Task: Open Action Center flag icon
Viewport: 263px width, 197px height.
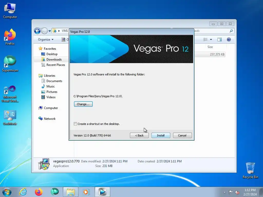Action: point(231,192)
